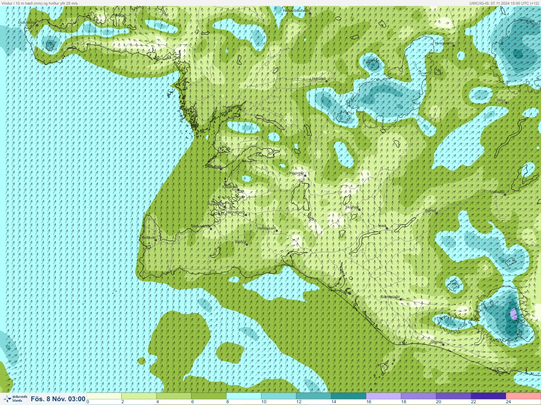This screenshot has width=541, height=405.
Task: Click the 22–24 m/s dark indigo legend swatch
Action: coord(488,396)
